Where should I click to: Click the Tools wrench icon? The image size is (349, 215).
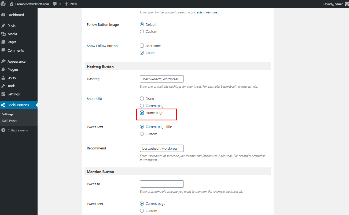(x=3, y=86)
